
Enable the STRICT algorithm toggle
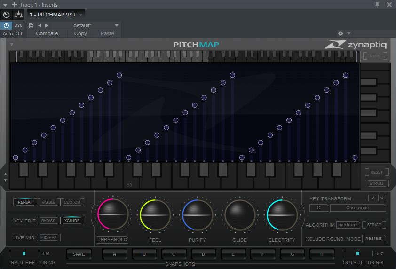click(374, 225)
